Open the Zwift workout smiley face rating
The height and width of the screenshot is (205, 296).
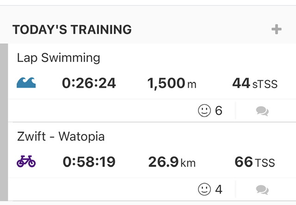(204, 189)
